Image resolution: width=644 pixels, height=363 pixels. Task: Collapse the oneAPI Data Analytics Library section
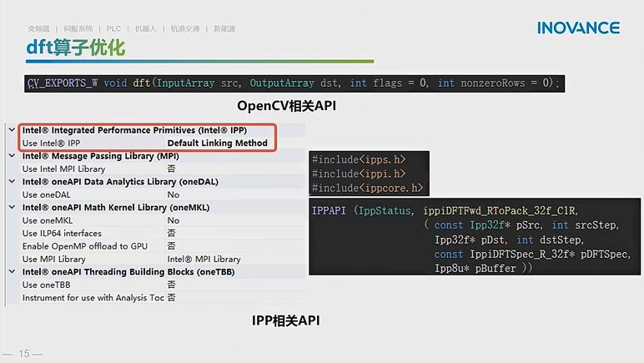tap(12, 182)
